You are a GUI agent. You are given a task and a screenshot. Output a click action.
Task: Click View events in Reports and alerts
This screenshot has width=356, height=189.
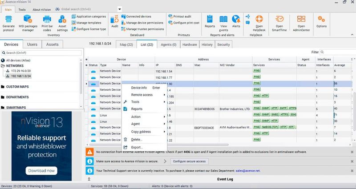(223, 21)
